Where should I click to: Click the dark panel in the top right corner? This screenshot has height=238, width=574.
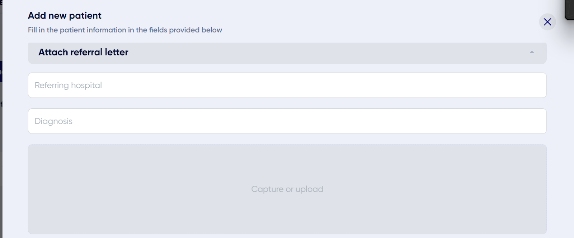pos(569,10)
